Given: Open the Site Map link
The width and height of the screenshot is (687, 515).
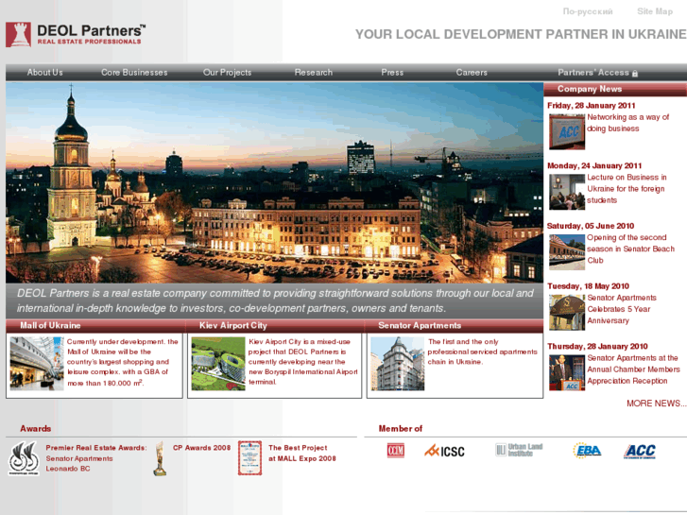Looking at the screenshot, I should tap(655, 11).
